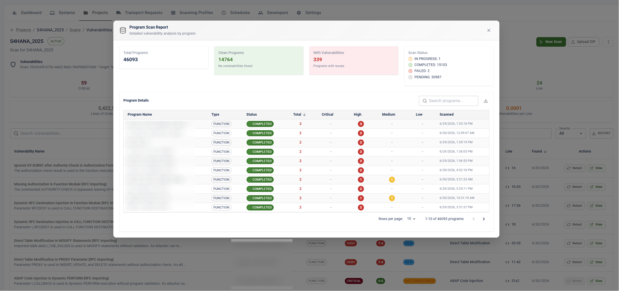619x291 pixels.
Task: Click the Search programs input field
Action: [x=448, y=101]
